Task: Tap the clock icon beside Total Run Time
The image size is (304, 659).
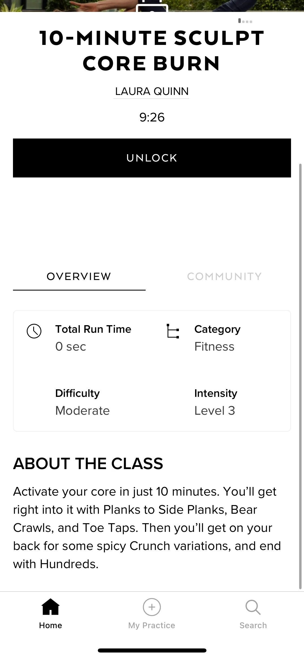Action: (34, 331)
